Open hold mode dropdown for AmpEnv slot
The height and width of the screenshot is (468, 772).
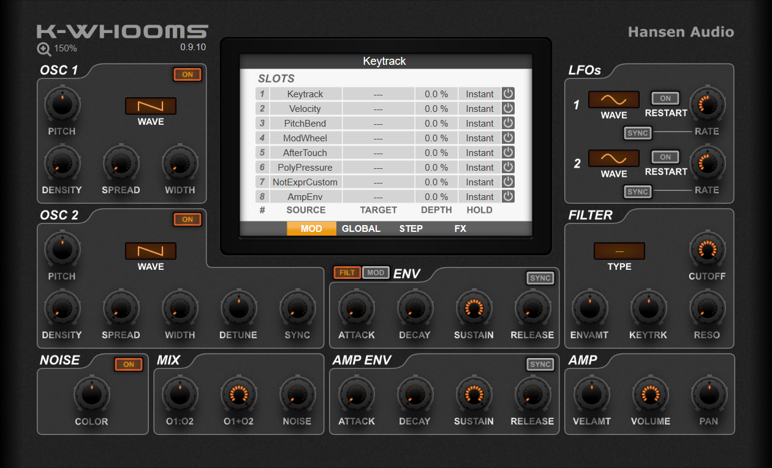coord(479,196)
